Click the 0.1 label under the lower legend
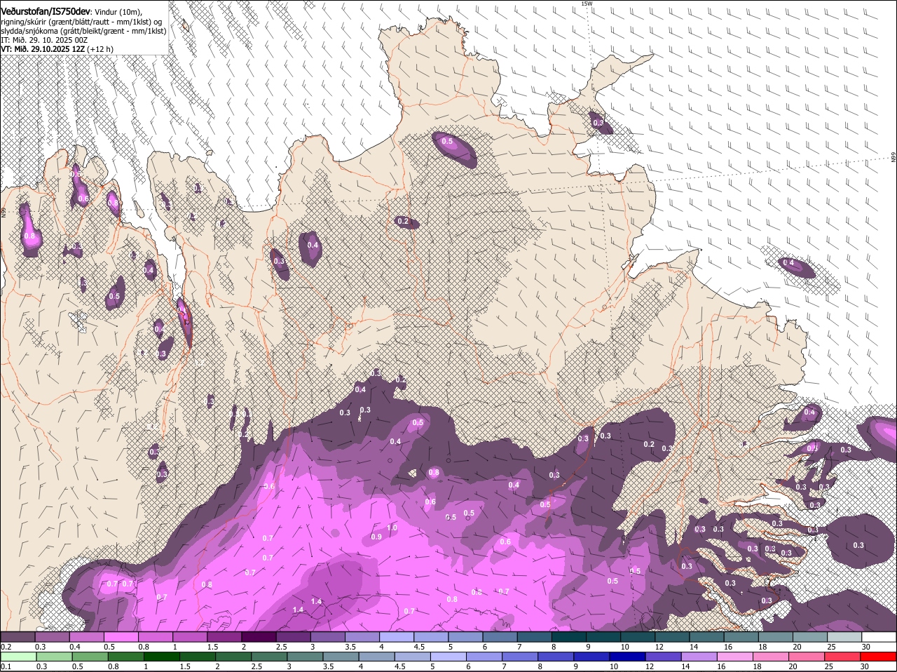This screenshot has width=897, height=672. point(6,666)
